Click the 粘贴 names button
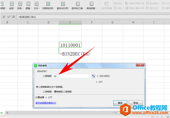The image size is (170, 118). 118,8
